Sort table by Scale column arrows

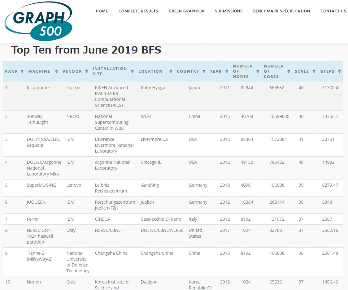(x=314, y=71)
